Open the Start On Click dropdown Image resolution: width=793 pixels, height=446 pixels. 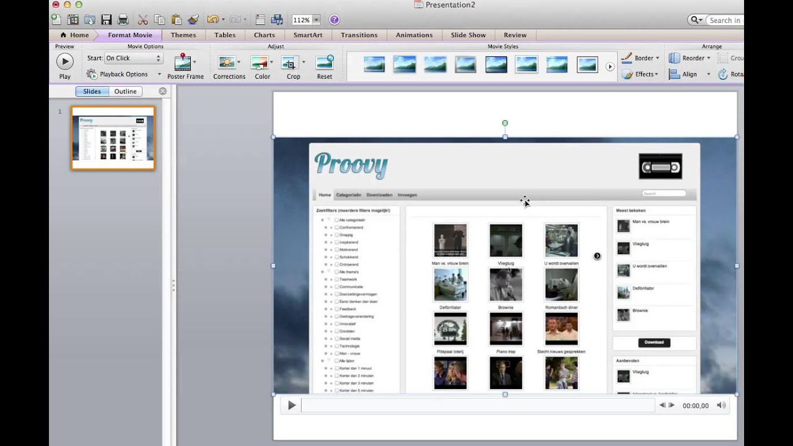[x=133, y=58]
